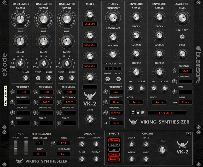Toggle the Delay effect button
Image resolution: width=203 pixels, height=167 pixels.
pos(114,155)
